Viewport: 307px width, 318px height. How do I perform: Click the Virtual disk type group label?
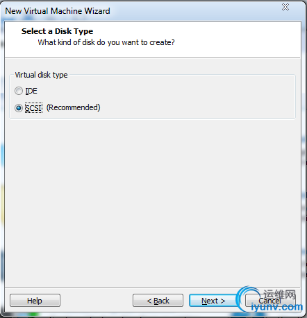point(41,75)
